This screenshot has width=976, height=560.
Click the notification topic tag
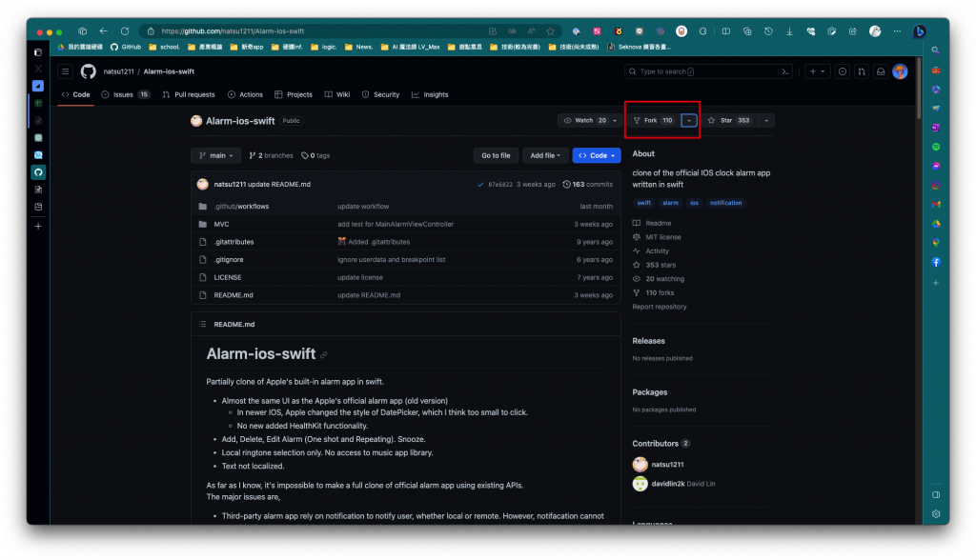point(725,203)
